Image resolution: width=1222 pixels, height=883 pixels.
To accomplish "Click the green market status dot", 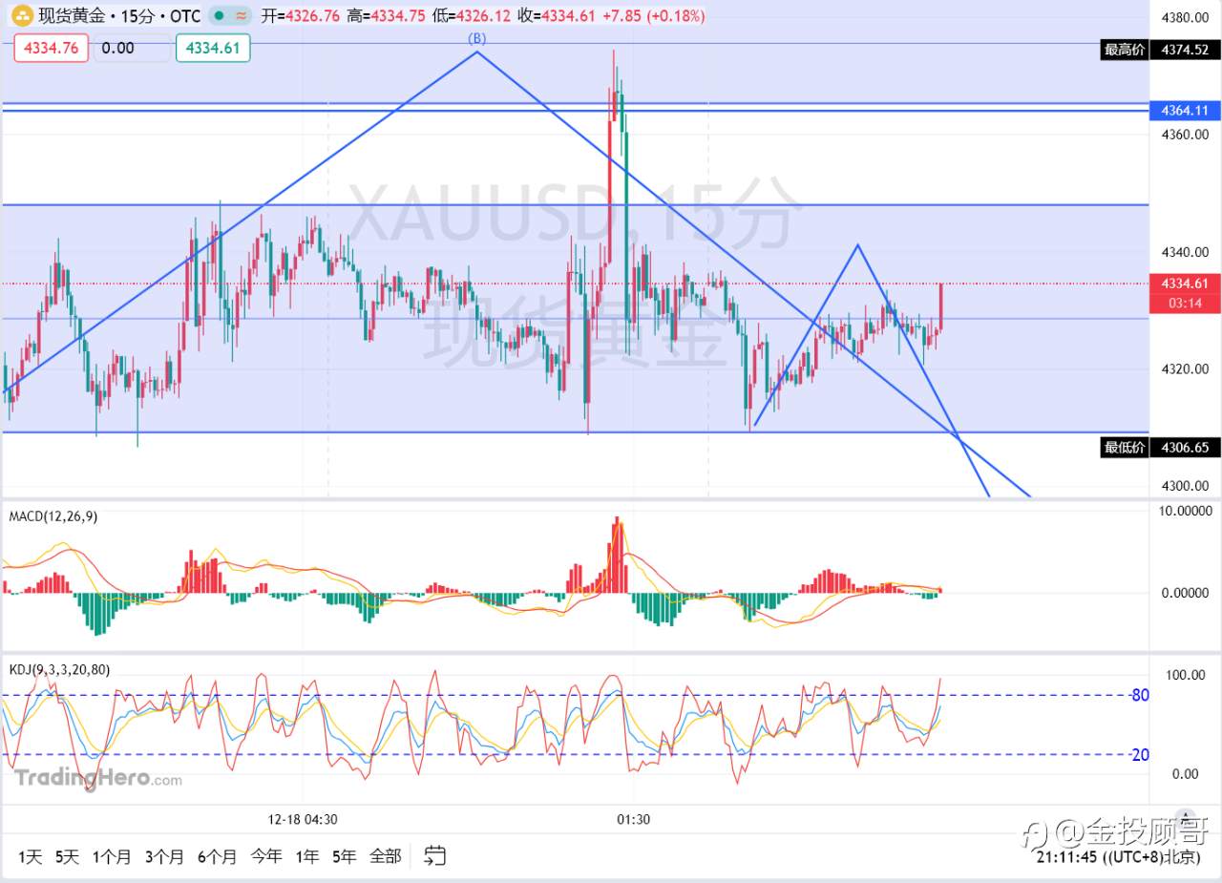I will click(x=221, y=16).
